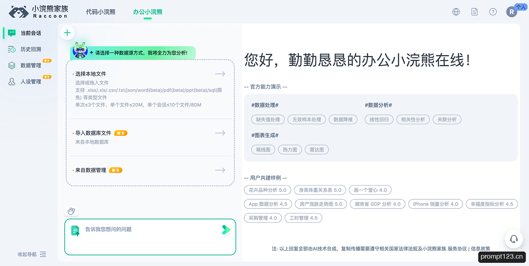Click the cards icon above input box
Viewport: 529px width, 266px height.
tap(71, 211)
